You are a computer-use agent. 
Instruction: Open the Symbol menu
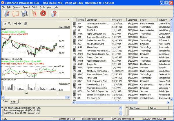point(26,7)
